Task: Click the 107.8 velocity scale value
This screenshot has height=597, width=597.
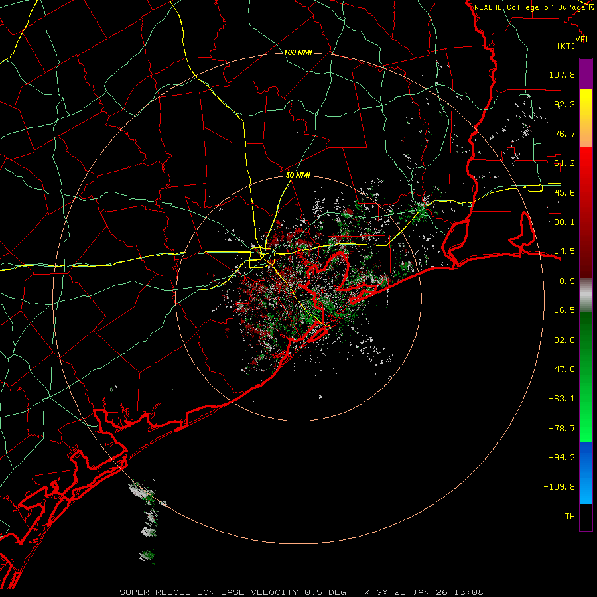Action: [x=562, y=74]
